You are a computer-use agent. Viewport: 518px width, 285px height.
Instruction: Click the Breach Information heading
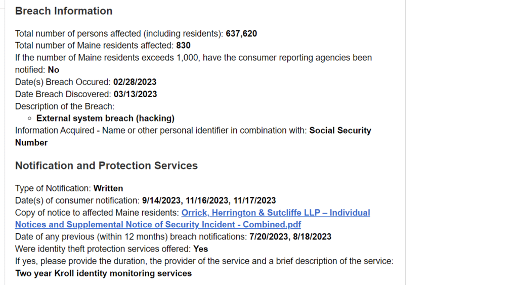(x=64, y=11)
